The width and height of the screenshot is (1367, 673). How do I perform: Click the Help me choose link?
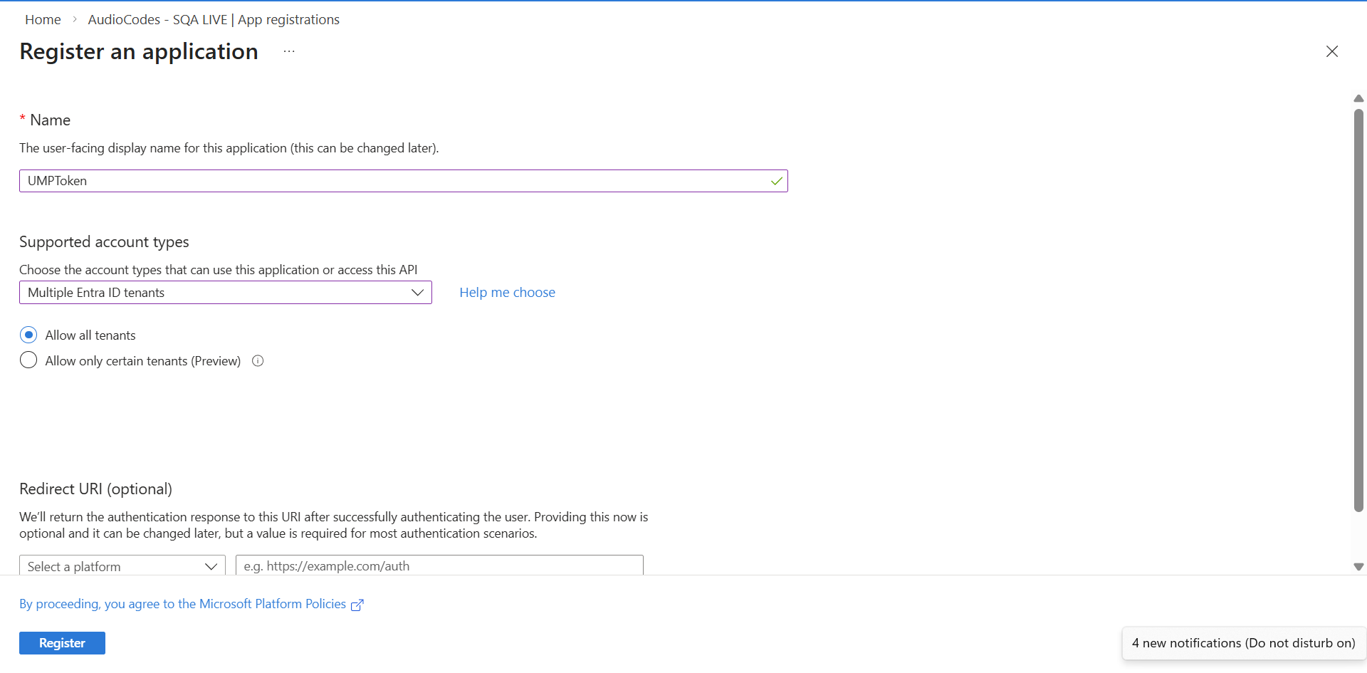pos(507,293)
